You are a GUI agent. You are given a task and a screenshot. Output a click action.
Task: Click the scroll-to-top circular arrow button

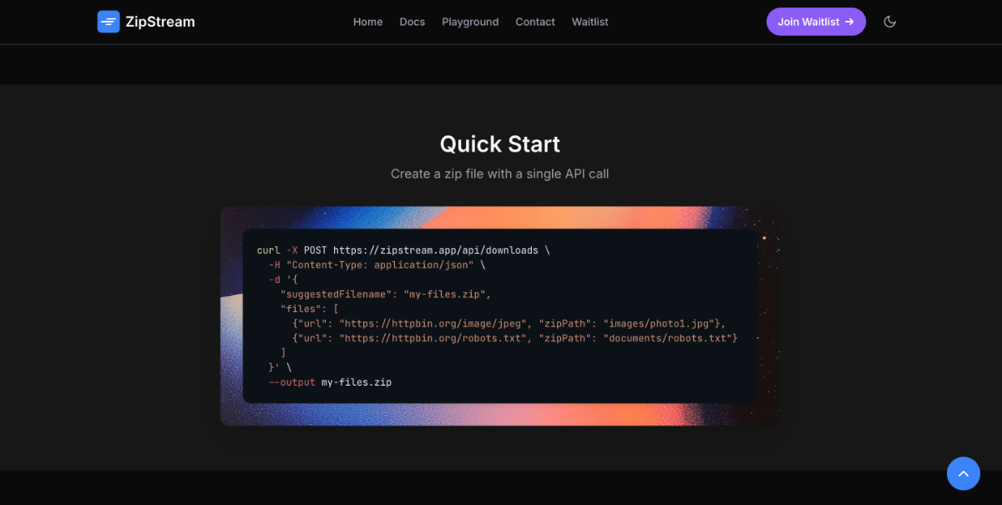pos(964,473)
